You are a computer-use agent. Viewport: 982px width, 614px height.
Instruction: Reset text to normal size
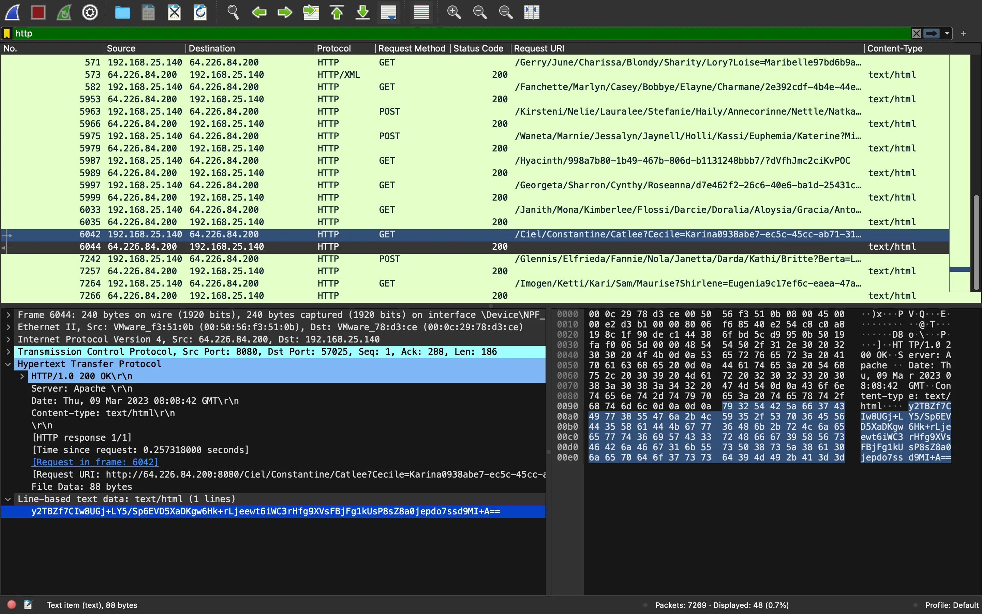506,12
